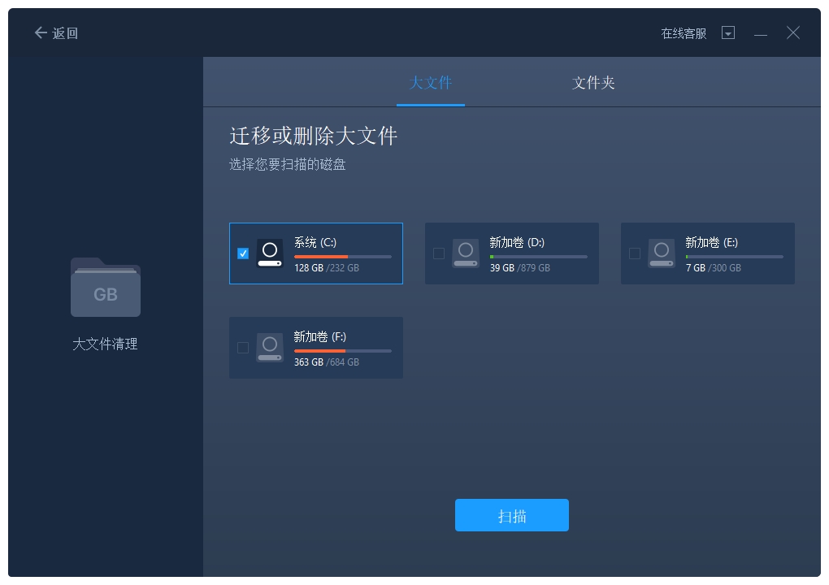The height and width of the screenshot is (585, 829).
Task: Click the F: drive usage bar
Action: pos(342,351)
